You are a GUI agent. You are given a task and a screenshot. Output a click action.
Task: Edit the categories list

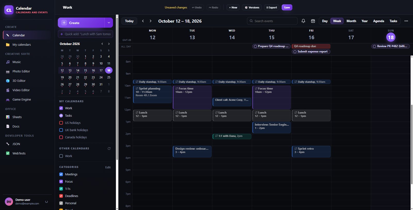[108, 167]
